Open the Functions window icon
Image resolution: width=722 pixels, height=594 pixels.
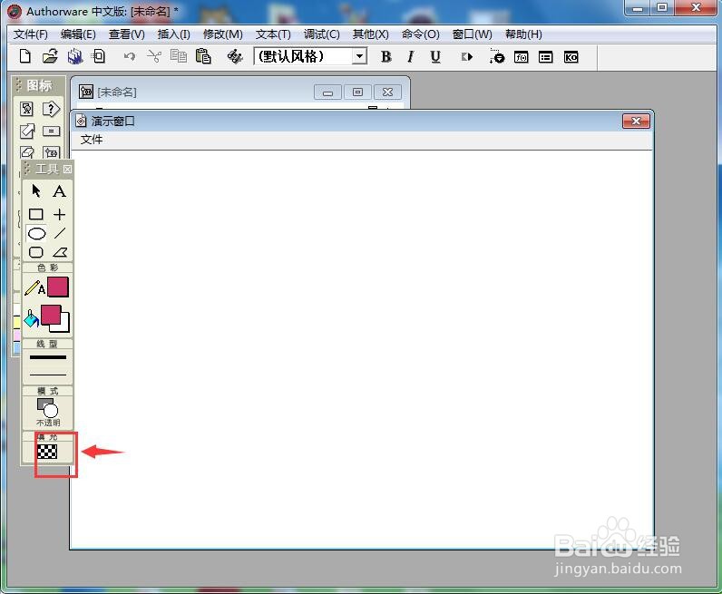click(522, 57)
